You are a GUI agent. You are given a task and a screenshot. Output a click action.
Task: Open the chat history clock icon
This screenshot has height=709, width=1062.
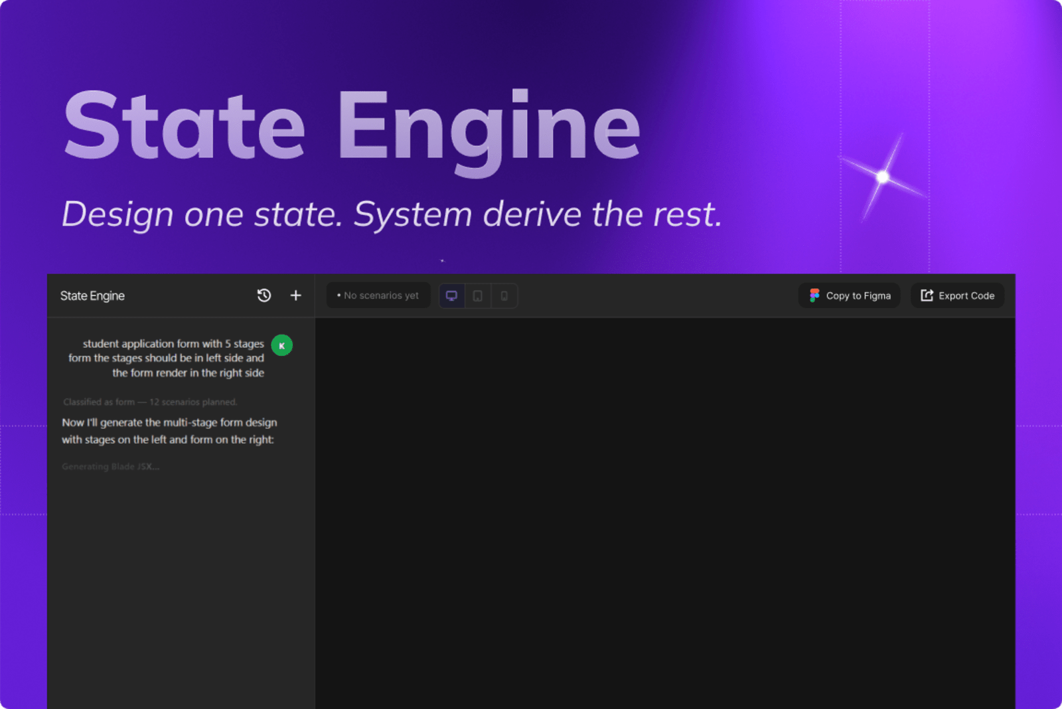point(264,295)
